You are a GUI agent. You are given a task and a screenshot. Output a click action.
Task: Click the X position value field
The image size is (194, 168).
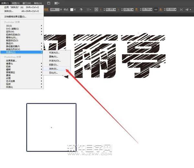pyautogui.click(x=111, y=9)
